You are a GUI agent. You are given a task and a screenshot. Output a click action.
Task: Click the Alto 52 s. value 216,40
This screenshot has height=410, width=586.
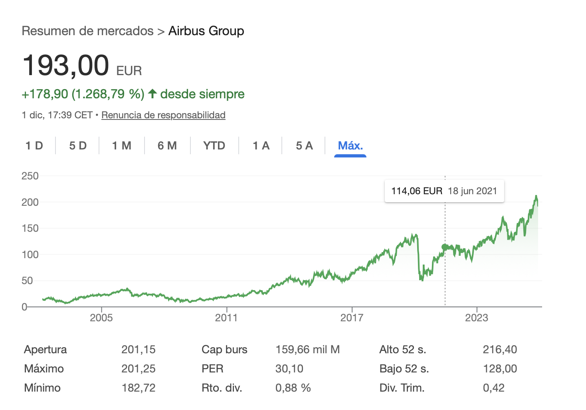coord(500,350)
